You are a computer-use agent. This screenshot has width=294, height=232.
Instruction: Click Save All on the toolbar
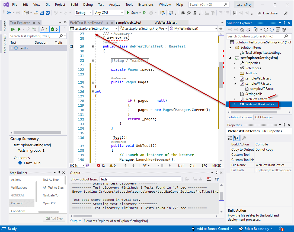(47, 13)
